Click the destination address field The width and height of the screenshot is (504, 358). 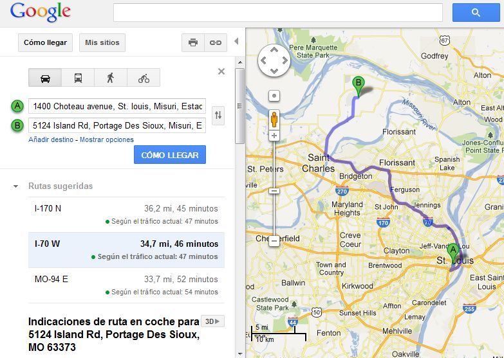coord(117,125)
